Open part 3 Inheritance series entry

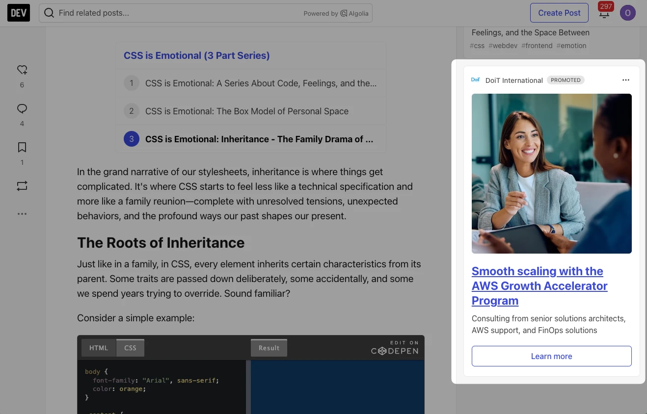point(251,139)
